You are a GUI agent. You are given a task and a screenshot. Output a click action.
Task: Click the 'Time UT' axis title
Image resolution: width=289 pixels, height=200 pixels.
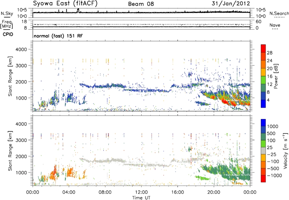click(141, 198)
